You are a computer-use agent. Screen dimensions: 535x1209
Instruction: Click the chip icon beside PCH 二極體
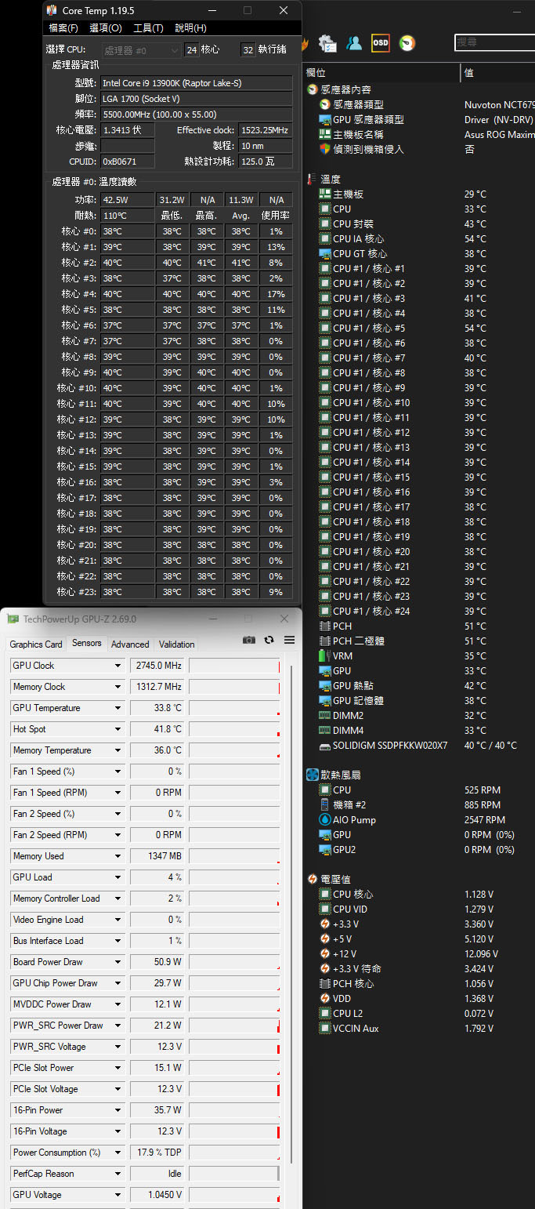[x=326, y=641]
